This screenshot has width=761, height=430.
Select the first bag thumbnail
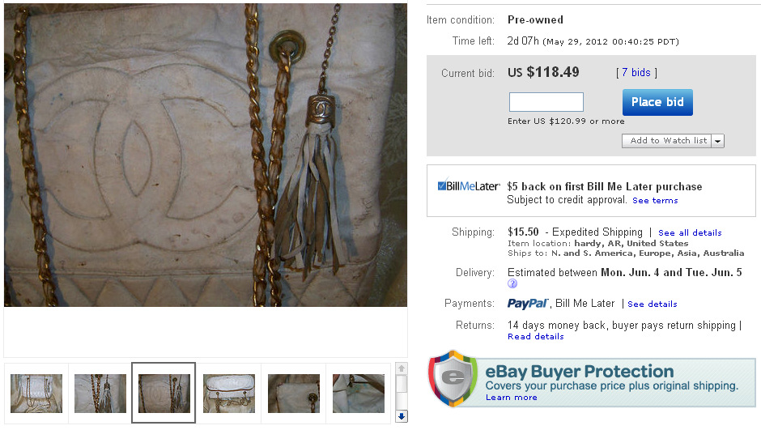coord(36,393)
